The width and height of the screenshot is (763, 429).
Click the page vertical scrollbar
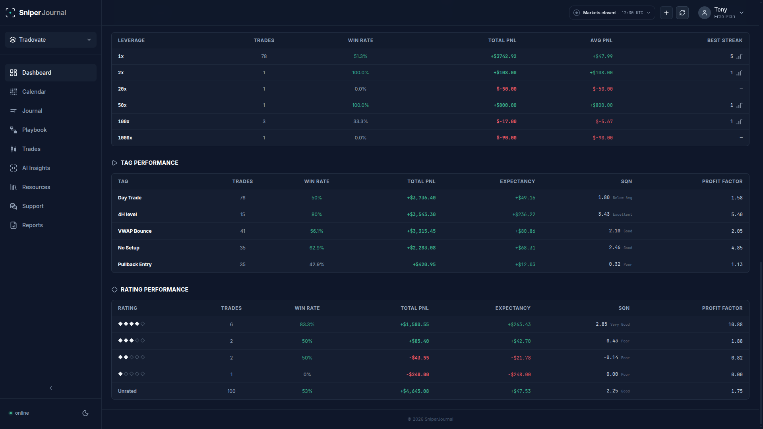click(x=761, y=342)
